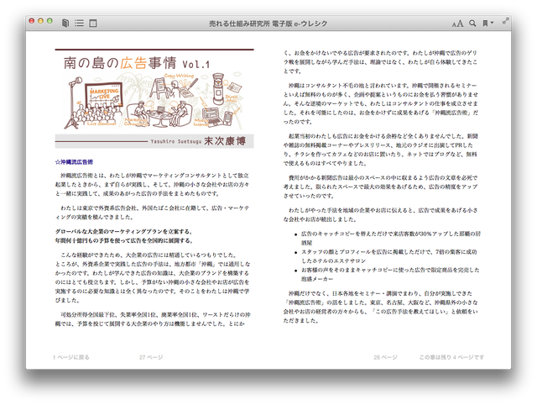Image resolution: width=537 pixels, height=405 pixels.
Task: Minimize the window with yellow button
Action: (41, 19)
